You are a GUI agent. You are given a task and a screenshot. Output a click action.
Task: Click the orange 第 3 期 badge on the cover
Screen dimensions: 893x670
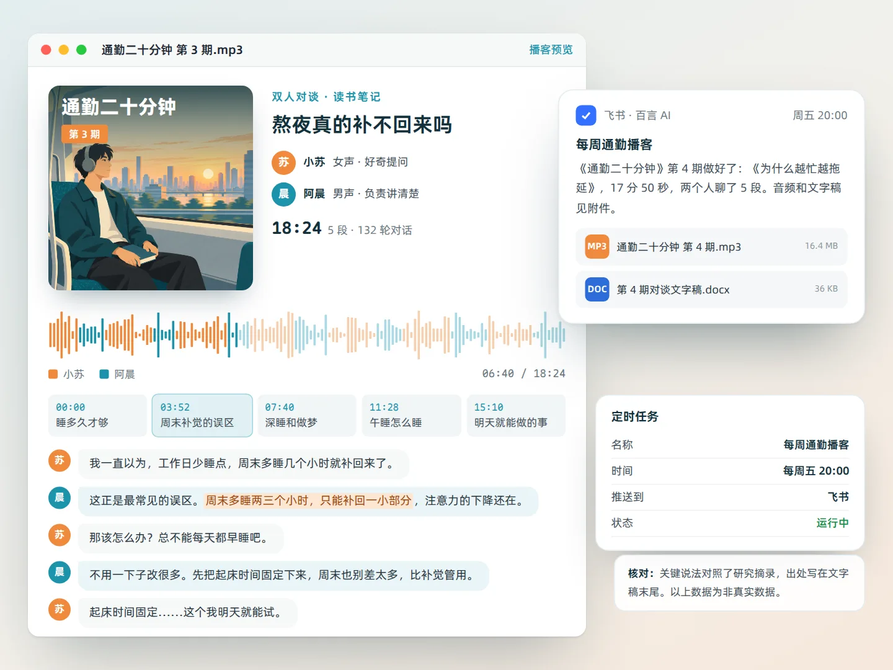click(x=84, y=134)
